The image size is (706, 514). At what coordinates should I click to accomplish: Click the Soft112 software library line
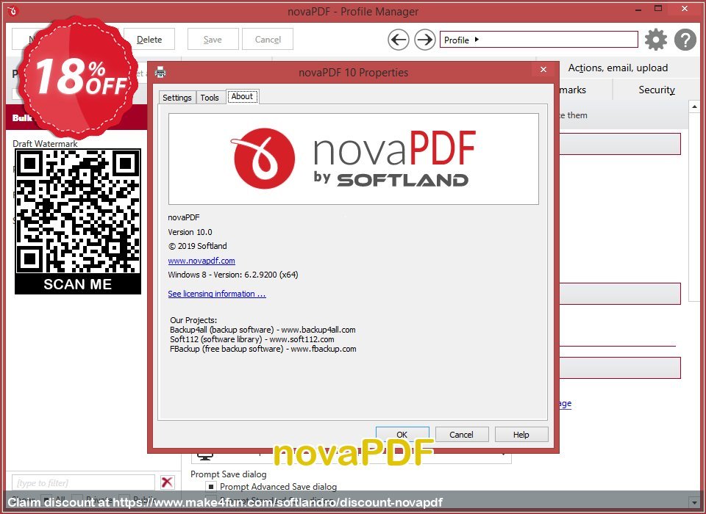(252, 339)
